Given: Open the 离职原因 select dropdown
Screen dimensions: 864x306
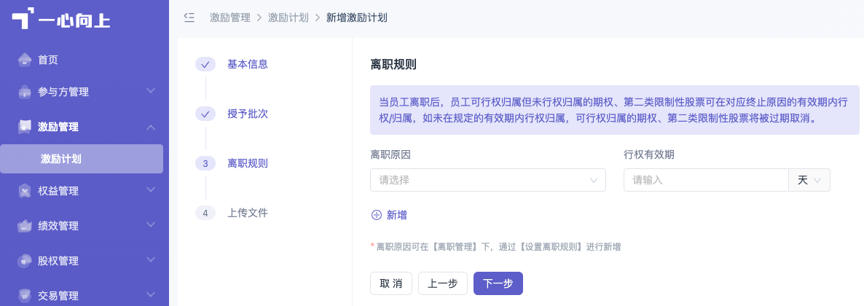Looking at the screenshot, I should click(x=487, y=180).
